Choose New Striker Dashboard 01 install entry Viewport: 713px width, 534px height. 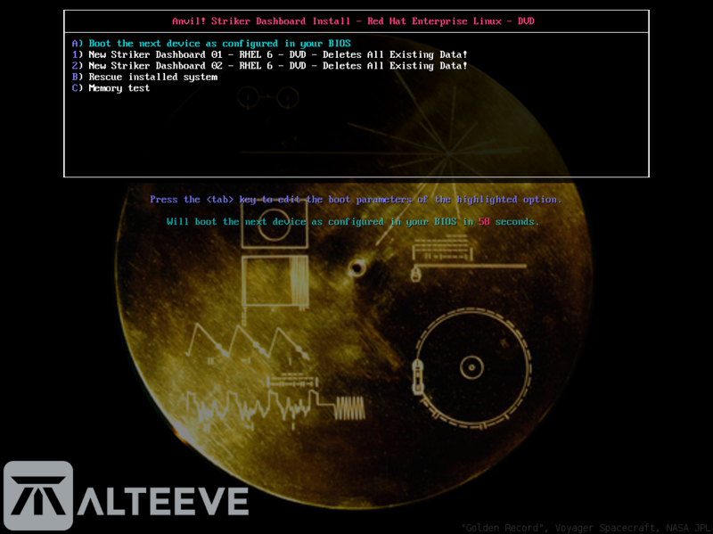pyautogui.click(x=269, y=54)
